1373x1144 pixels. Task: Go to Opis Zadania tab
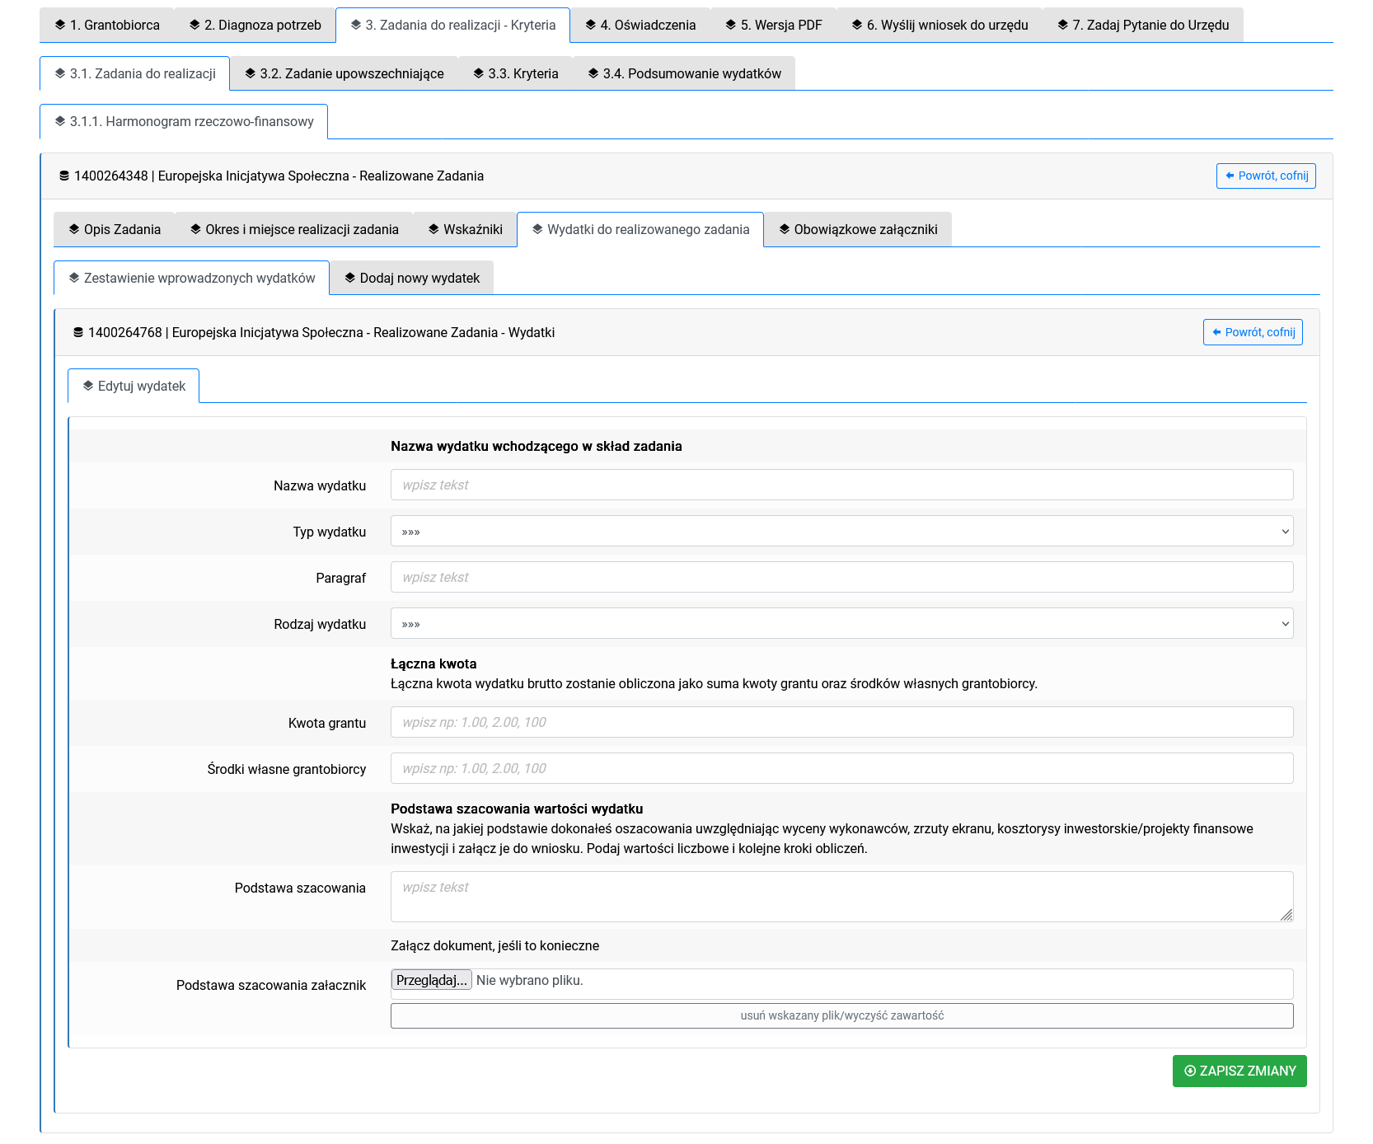[x=115, y=229]
